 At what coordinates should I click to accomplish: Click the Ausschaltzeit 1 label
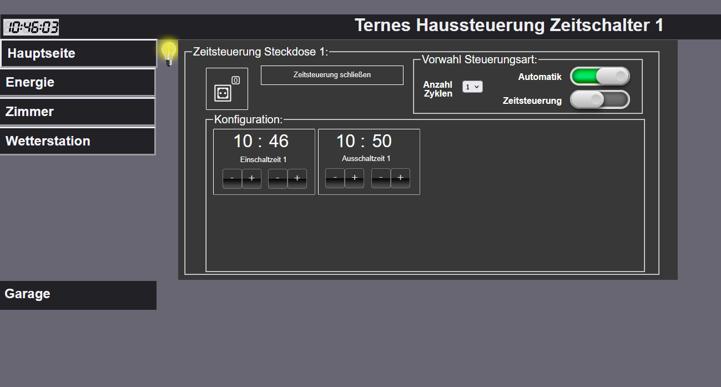tap(366, 158)
